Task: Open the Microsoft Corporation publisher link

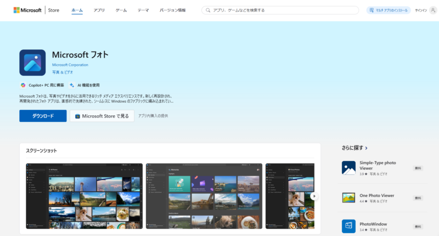Action: (x=70, y=65)
